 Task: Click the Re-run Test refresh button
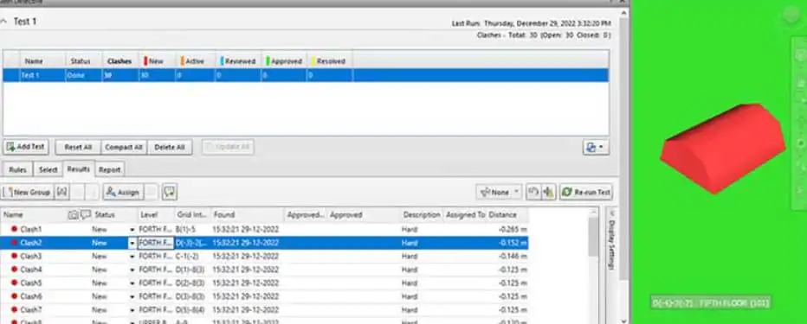coord(586,192)
